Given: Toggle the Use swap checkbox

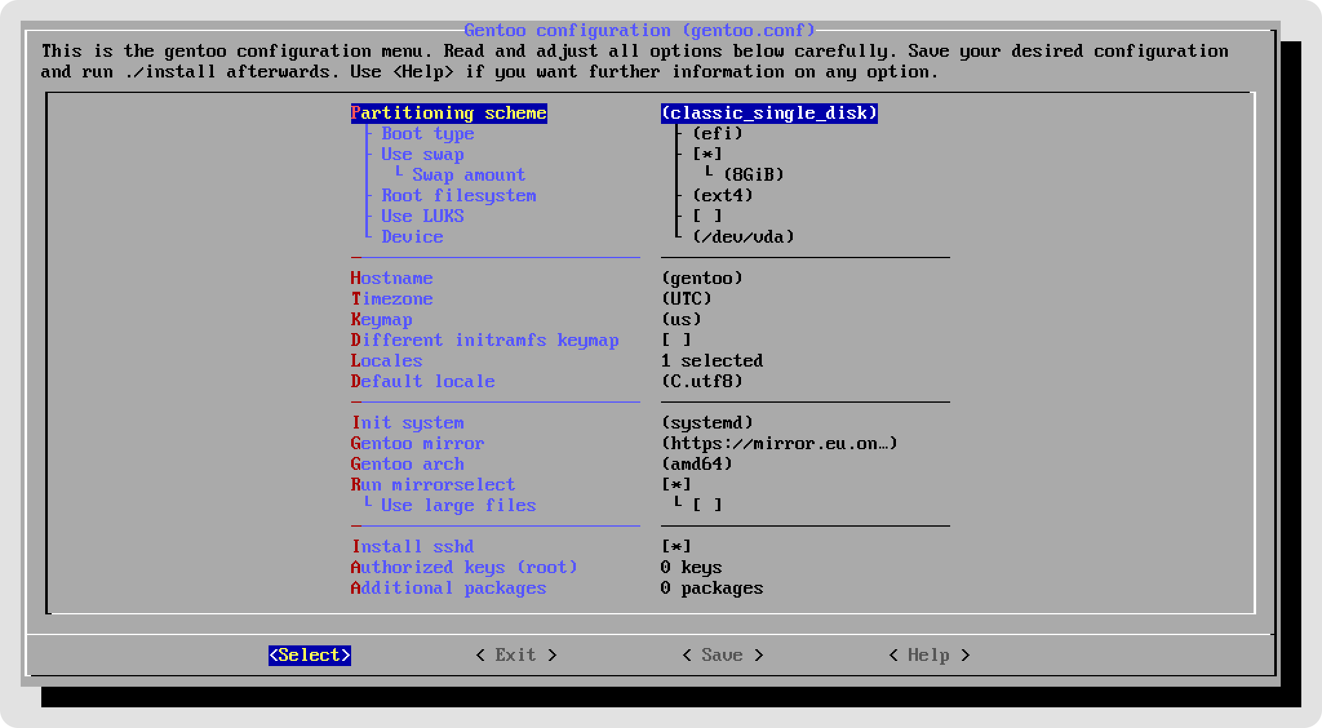Looking at the screenshot, I should click(707, 154).
